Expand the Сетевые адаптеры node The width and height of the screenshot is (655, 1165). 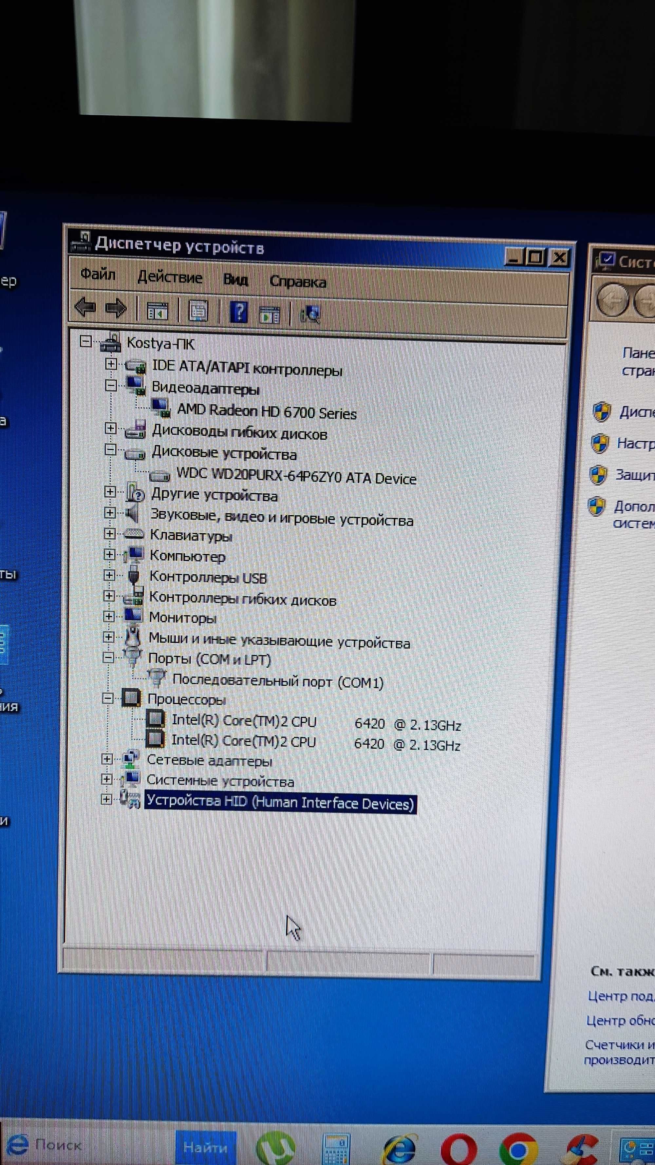coord(107,759)
